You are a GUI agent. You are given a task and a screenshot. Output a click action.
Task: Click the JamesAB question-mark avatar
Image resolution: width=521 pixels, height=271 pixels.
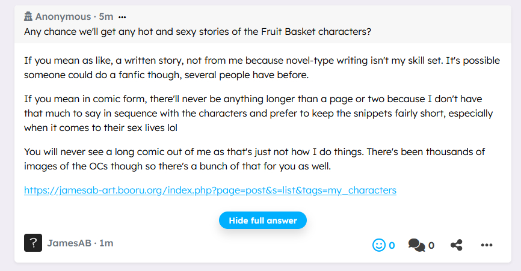pos(33,243)
